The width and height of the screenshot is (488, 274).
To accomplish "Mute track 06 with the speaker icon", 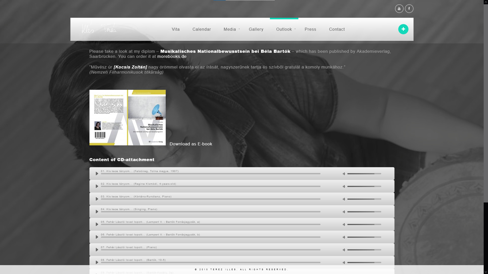I will click(x=344, y=237).
